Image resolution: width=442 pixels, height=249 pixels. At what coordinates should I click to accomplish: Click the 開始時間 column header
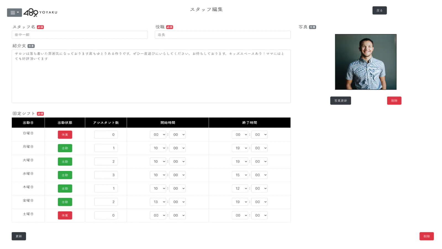coord(168,123)
